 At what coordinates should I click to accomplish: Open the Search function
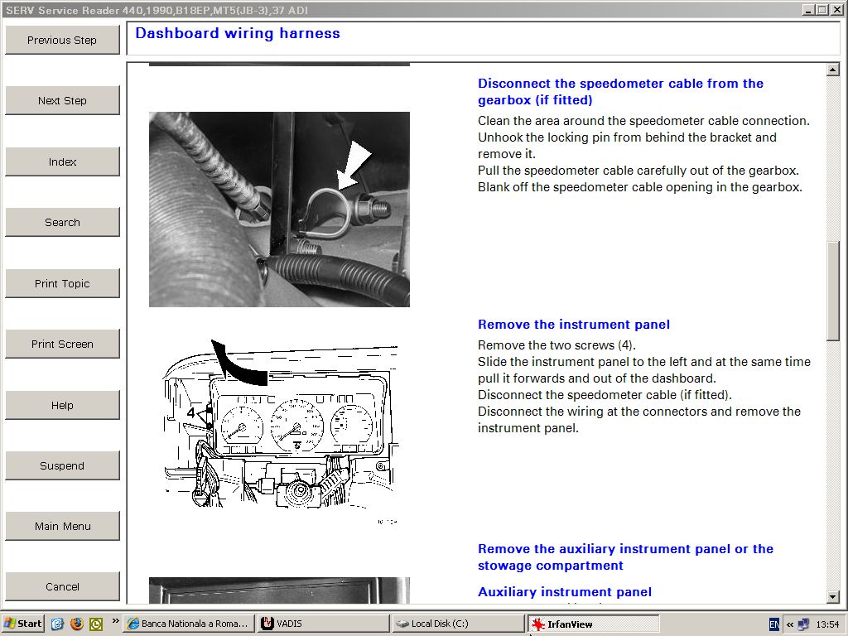click(x=62, y=222)
